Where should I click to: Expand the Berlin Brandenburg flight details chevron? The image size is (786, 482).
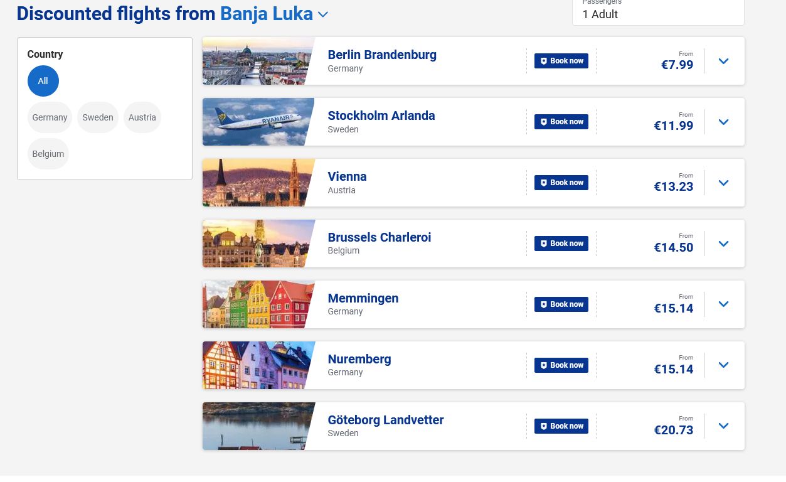pos(723,61)
